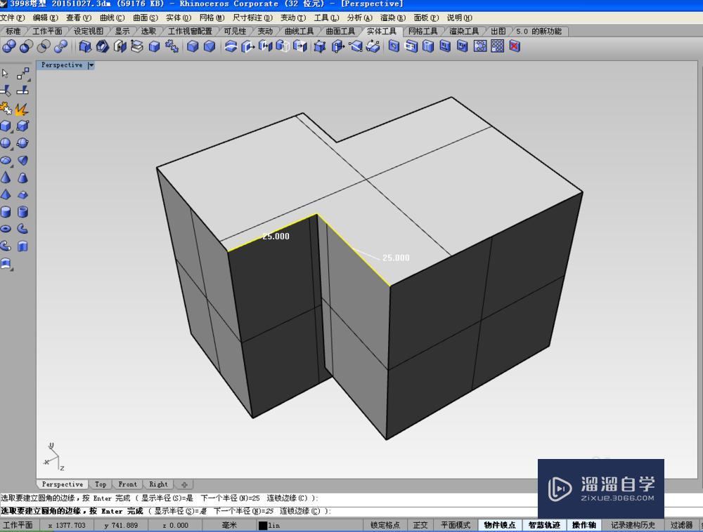Open the 文件(F) menu
Screen dimensions: 703x532
[x=13, y=18]
